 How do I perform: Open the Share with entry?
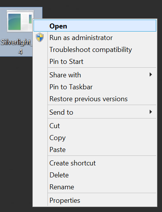point(95,75)
